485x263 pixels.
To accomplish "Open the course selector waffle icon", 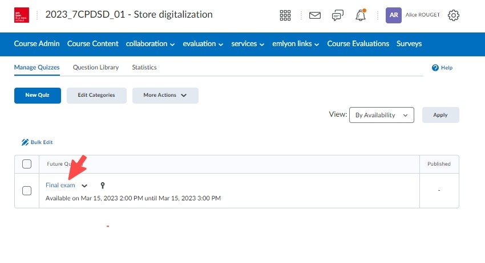I will point(285,15).
